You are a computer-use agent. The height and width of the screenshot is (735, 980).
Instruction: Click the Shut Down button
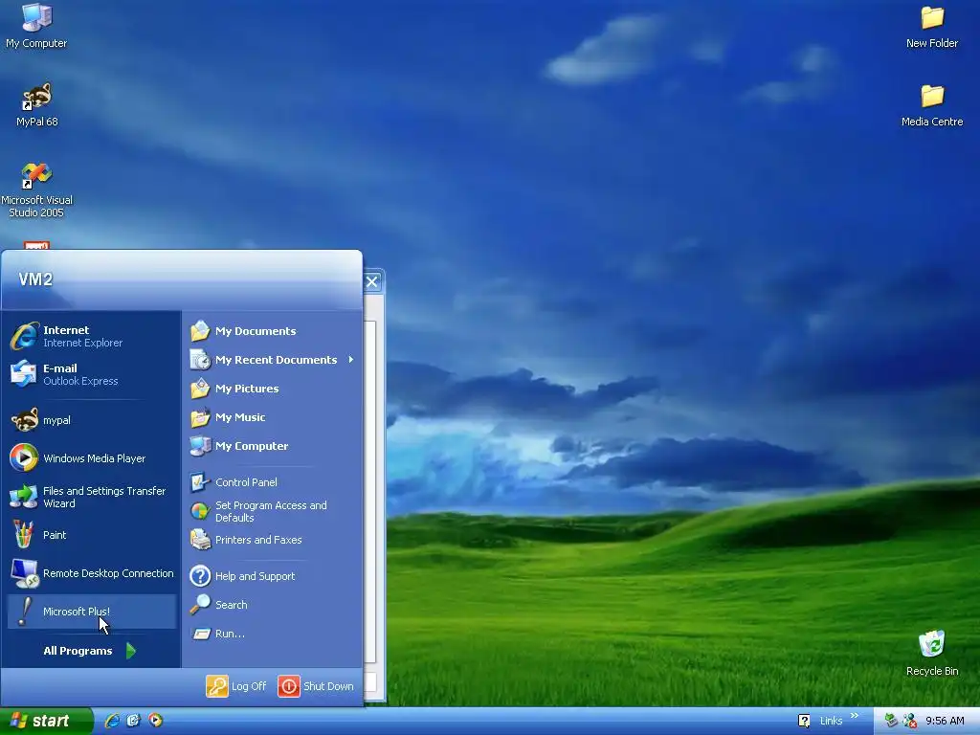click(x=316, y=686)
